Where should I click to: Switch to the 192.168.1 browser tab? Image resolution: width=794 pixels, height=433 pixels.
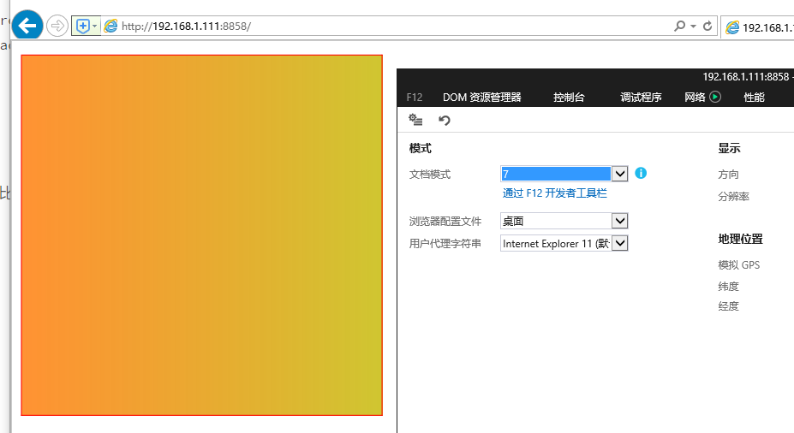[758, 27]
